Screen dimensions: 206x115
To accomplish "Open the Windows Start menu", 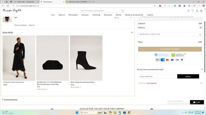I will 77,112.
